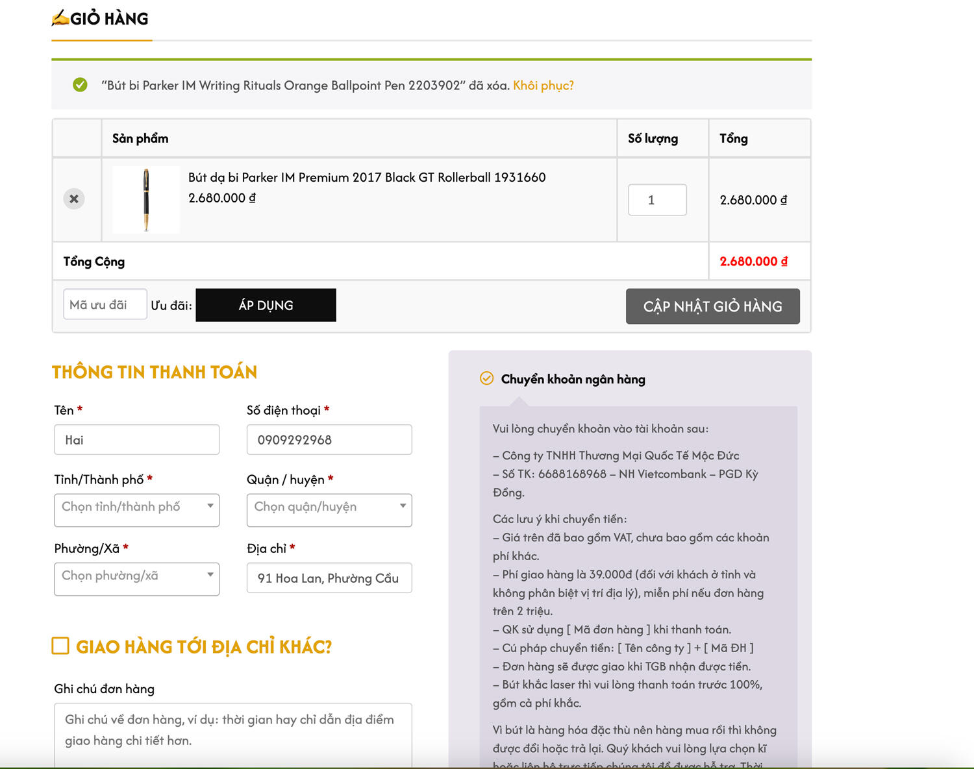Click the Khôi phục? restore link
The image size is (974, 769).
point(543,86)
